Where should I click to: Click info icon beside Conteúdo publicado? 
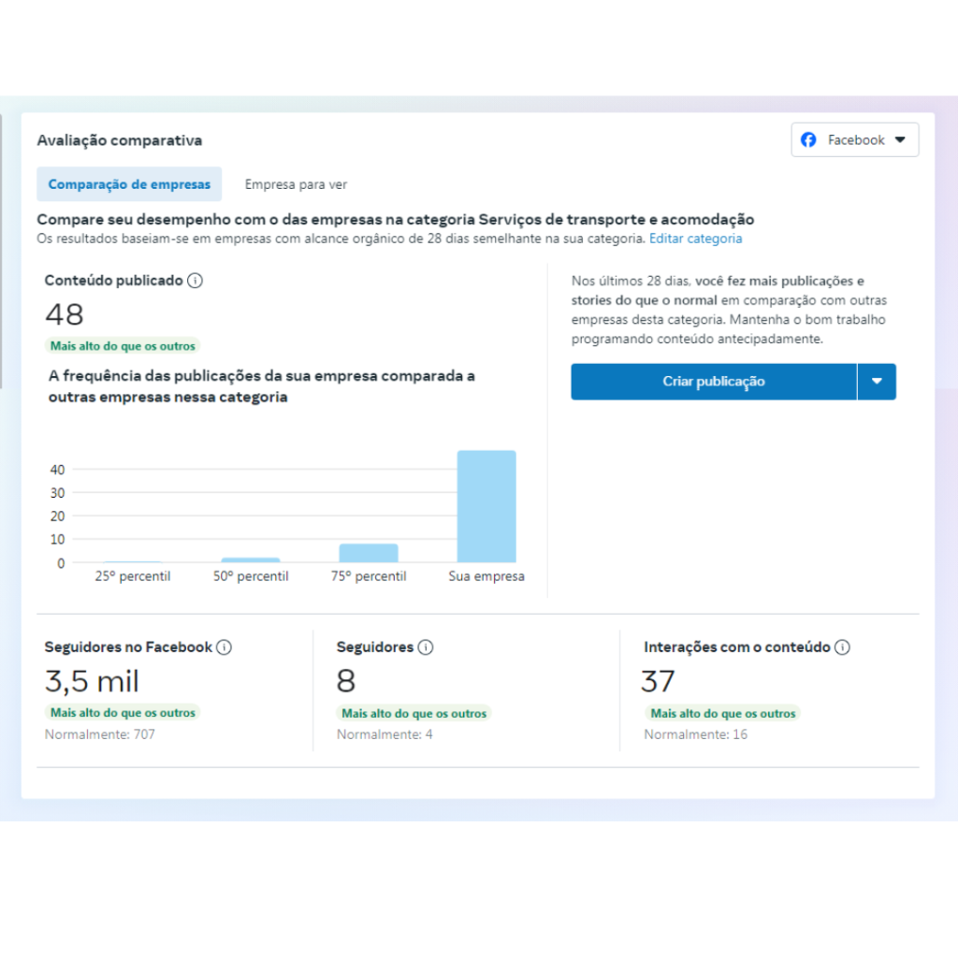pos(195,281)
